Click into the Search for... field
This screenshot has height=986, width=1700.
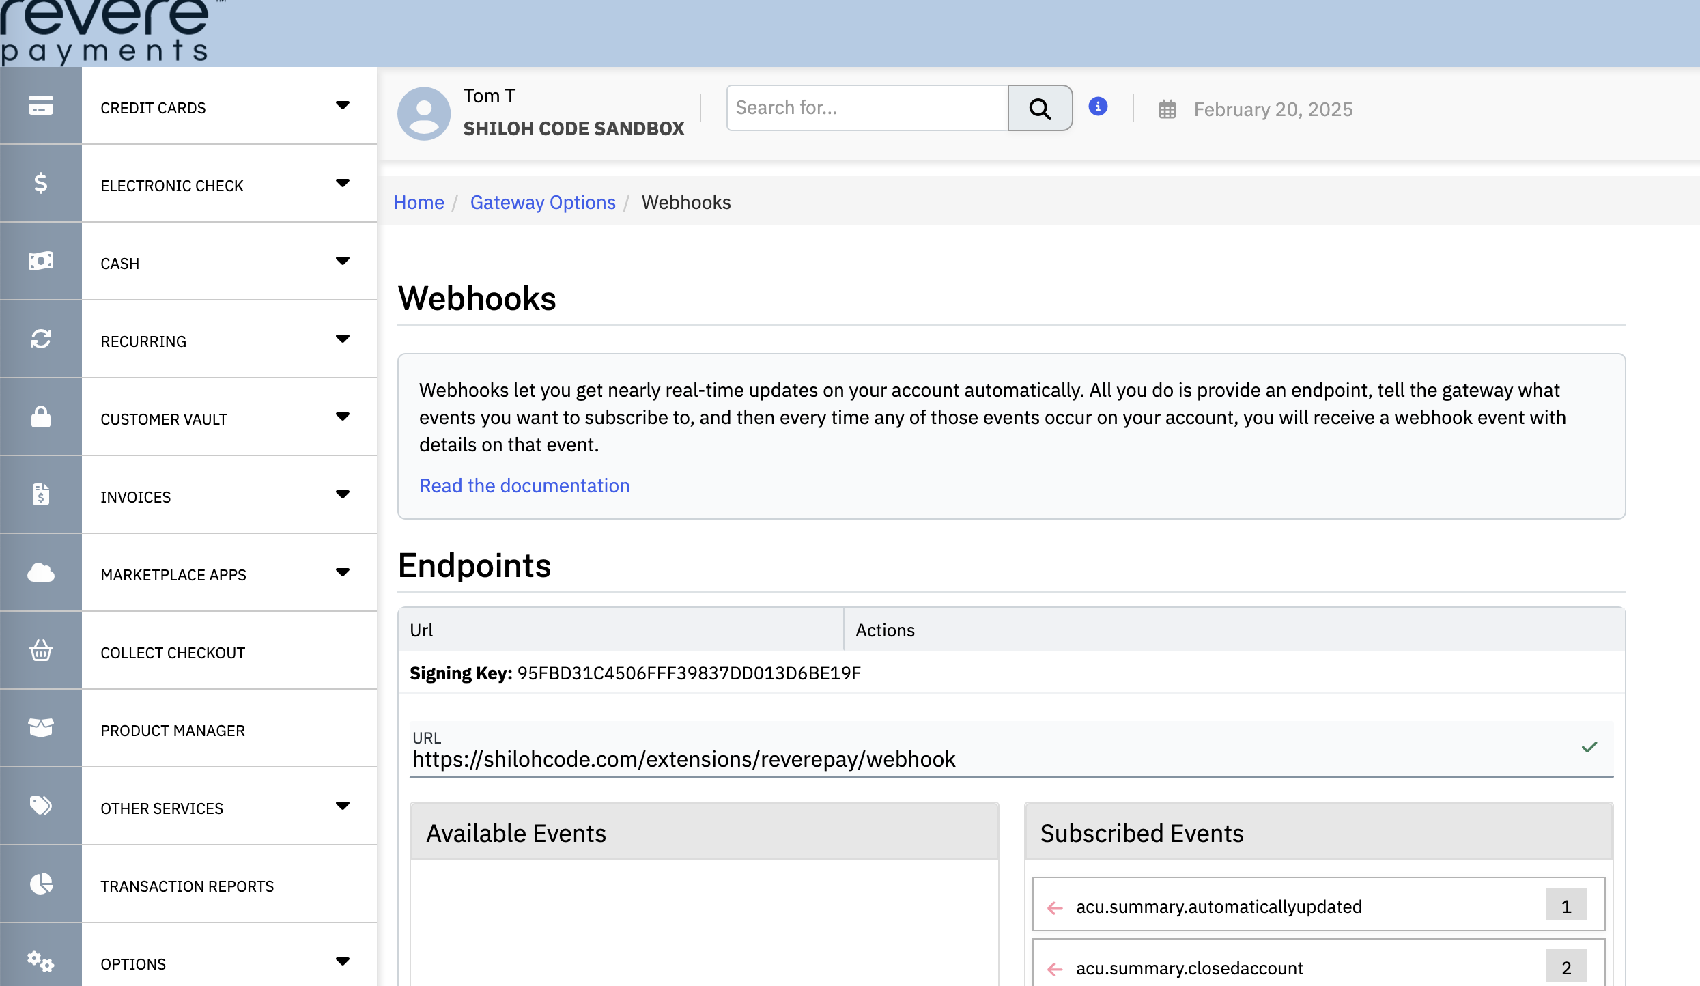tap(867, 108)
